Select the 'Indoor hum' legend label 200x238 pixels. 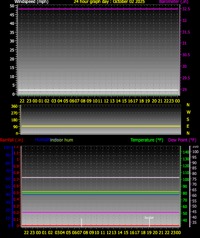coord(62,140)
